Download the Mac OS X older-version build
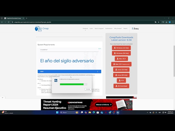 (x=121, y=64)
